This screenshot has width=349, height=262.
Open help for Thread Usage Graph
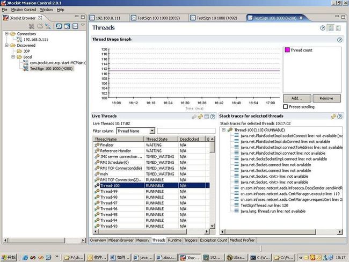(x=339, y=40)
